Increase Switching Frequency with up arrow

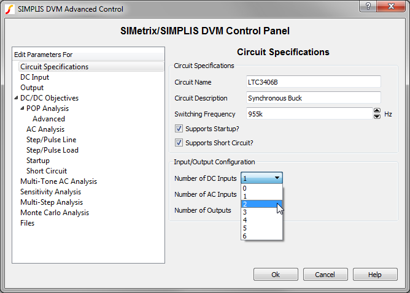coord(377,111)
